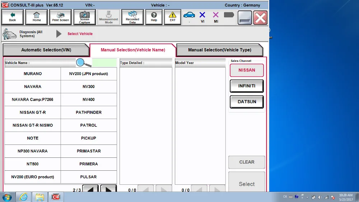Select PICKUP vehicle

click(x=89, y=138)
